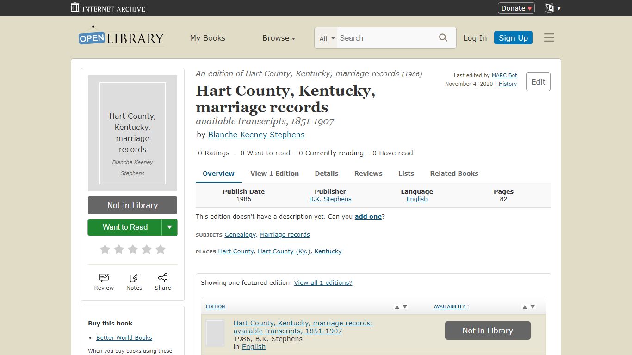Rate the book two stars
This screenshot has width=632, height=355.
(119, 250)
